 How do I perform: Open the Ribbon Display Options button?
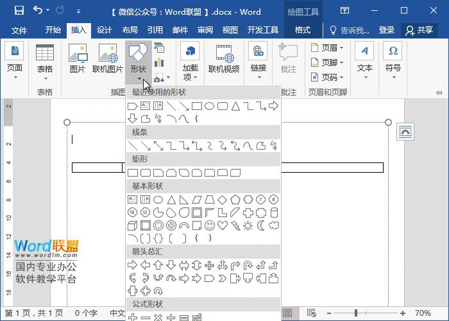(x=344, y=11)
